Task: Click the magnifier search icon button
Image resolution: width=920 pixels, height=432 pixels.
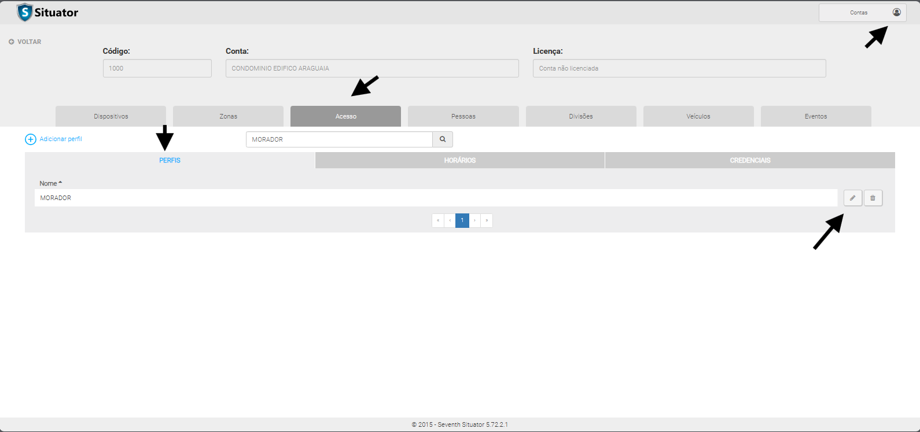Action: pos(443,139)
